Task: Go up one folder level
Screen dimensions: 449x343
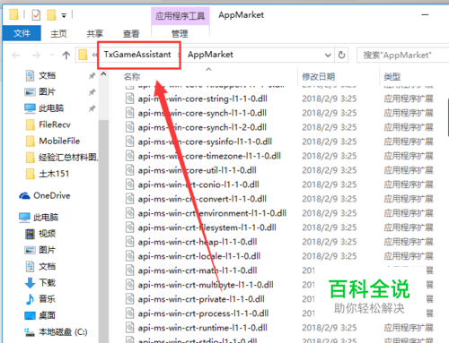Action: (66, 55)
